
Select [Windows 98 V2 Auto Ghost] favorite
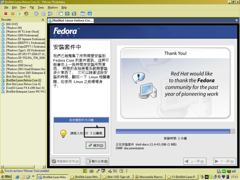coord(22,31)
